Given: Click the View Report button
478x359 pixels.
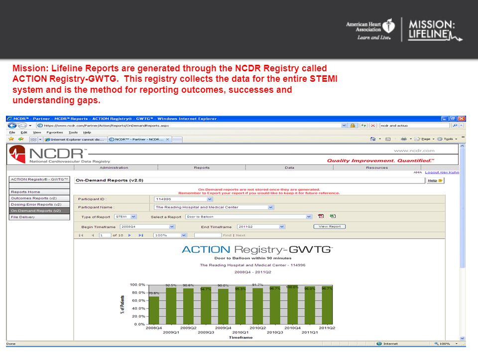Looking at the screenshot, I should pyautogui.click(x=330, y=226).
